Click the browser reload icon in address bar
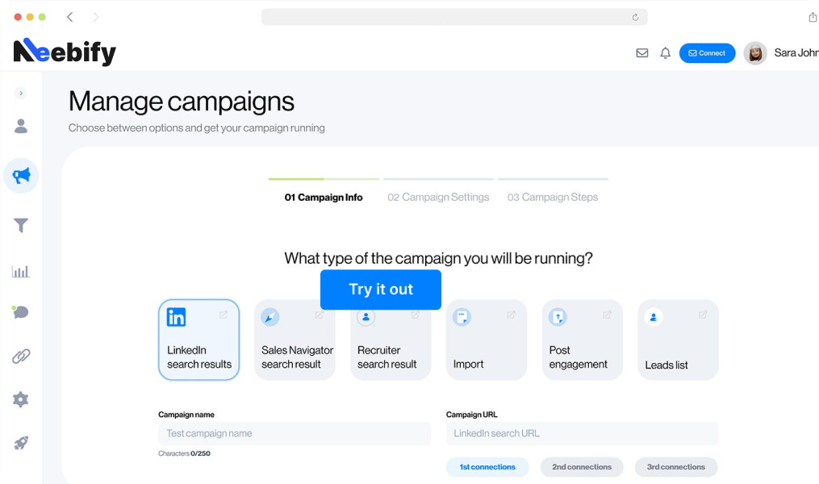This screenshot has width=819, height=484. [635, 17]
